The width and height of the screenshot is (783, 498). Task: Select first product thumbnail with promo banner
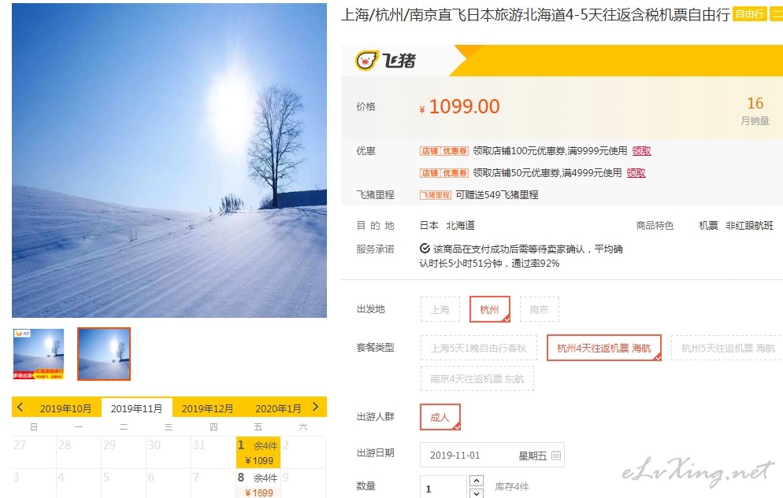point(39,354)
